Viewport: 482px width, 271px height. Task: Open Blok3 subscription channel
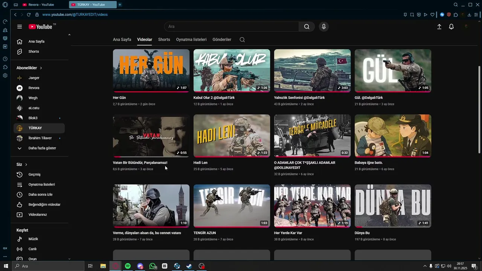coord(39,118)
